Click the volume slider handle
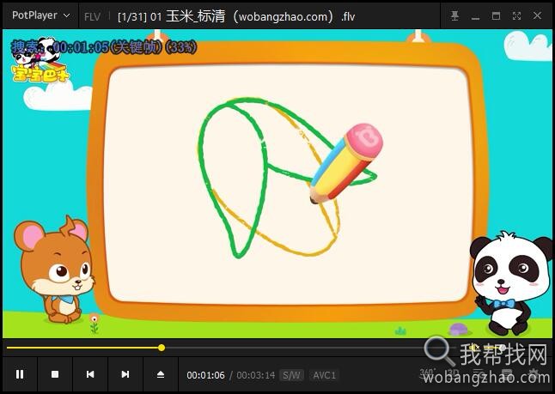This screenshot has width=555, height=394. 503,348
